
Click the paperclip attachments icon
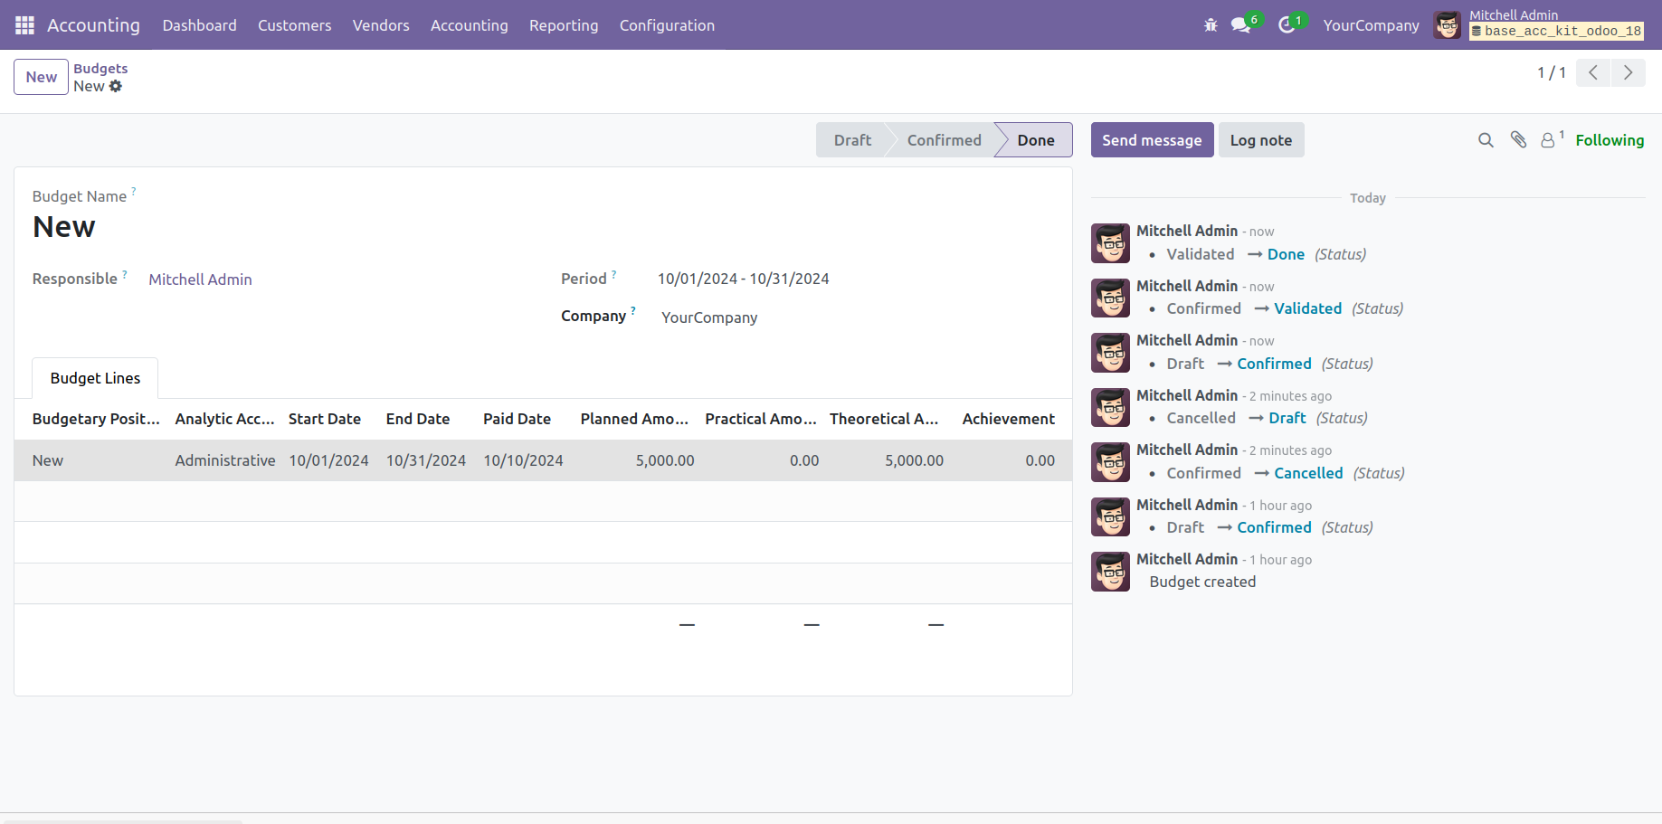(1518, 140)
